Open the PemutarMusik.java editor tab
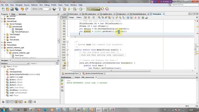Screen dimensions: 199x112 139,14
